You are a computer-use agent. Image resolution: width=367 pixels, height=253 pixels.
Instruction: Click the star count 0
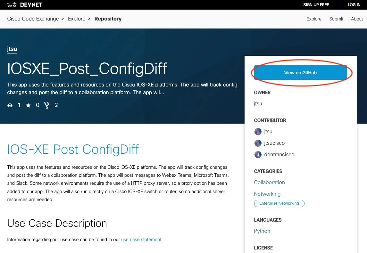click(x=38, y=105)
